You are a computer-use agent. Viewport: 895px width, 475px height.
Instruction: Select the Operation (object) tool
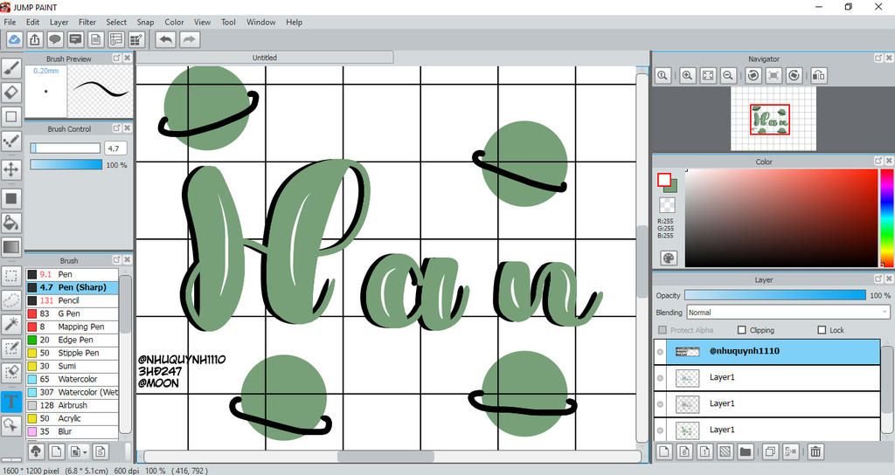(10, 425)
